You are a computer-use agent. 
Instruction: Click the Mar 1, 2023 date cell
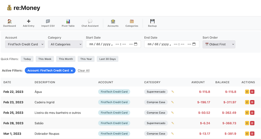12,133
